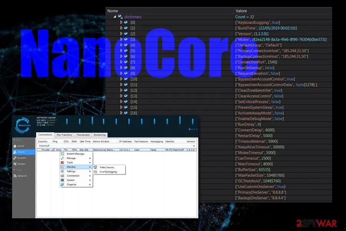The image size is (346, 231).
Task: Expand the [7] dictionary entry
Action: tap(121, 62)
